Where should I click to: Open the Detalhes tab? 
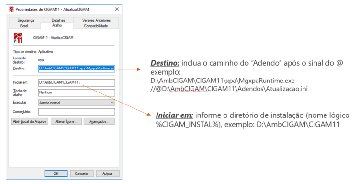tap(58, 20)
